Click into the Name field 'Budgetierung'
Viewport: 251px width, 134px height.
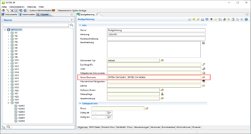tap(156, 30)
